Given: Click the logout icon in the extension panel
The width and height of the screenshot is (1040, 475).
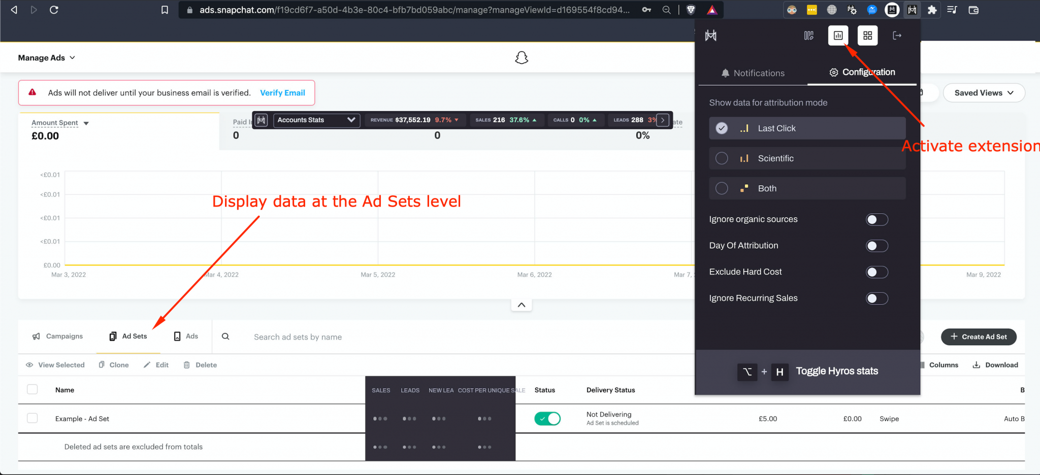Looking at the screenshot, I should (897, 36).
